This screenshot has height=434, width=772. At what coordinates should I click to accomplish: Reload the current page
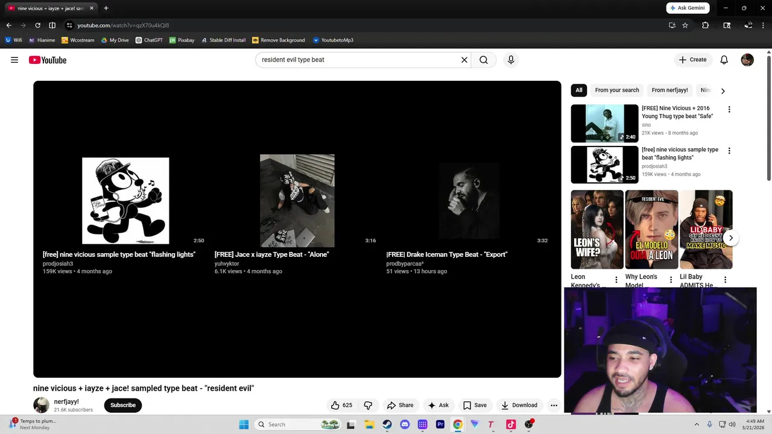pyautogui.click(x=37, y=25)
